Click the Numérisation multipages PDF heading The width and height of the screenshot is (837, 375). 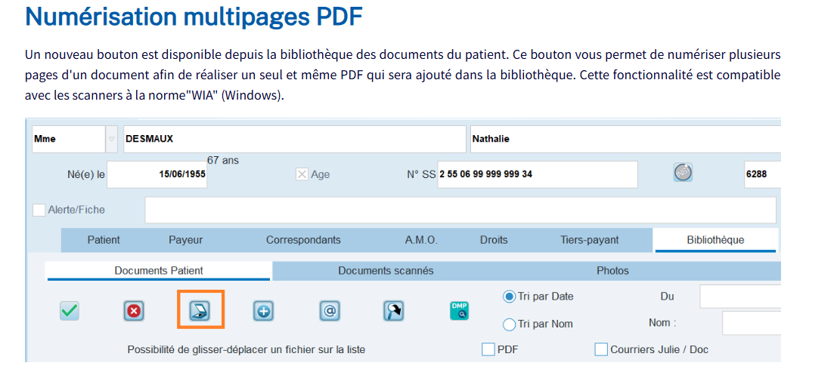[x=194, y=17]
